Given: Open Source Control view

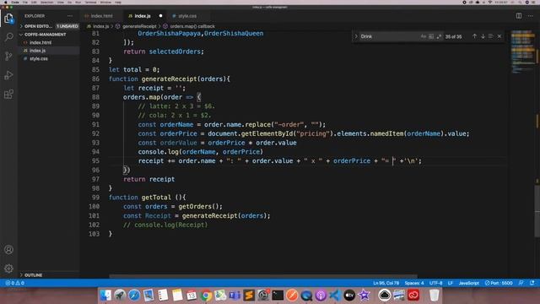Looking at the screenshot, I should tap(9, 56).
